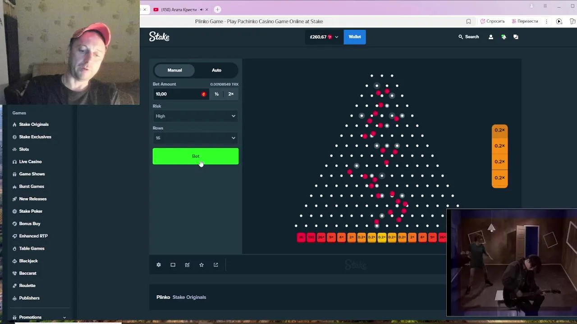Open Enhanced RTP in the sidebar
Screen dimensions: 577x324
tap(33, 236)
